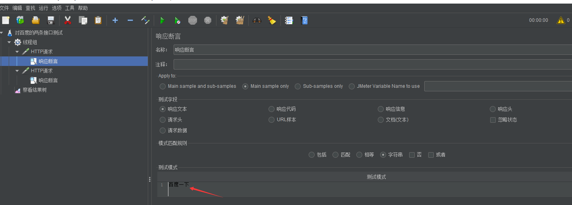Choose 匹配 matching rule radio
Screen dimensions: 572x205
(335, 155)
